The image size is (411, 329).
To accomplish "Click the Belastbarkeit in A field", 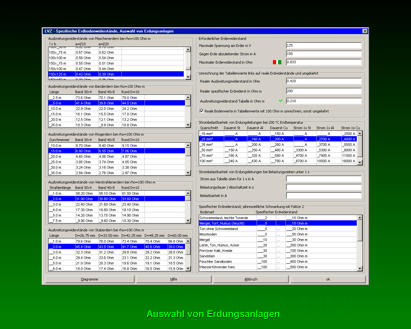I will point(324,195).
